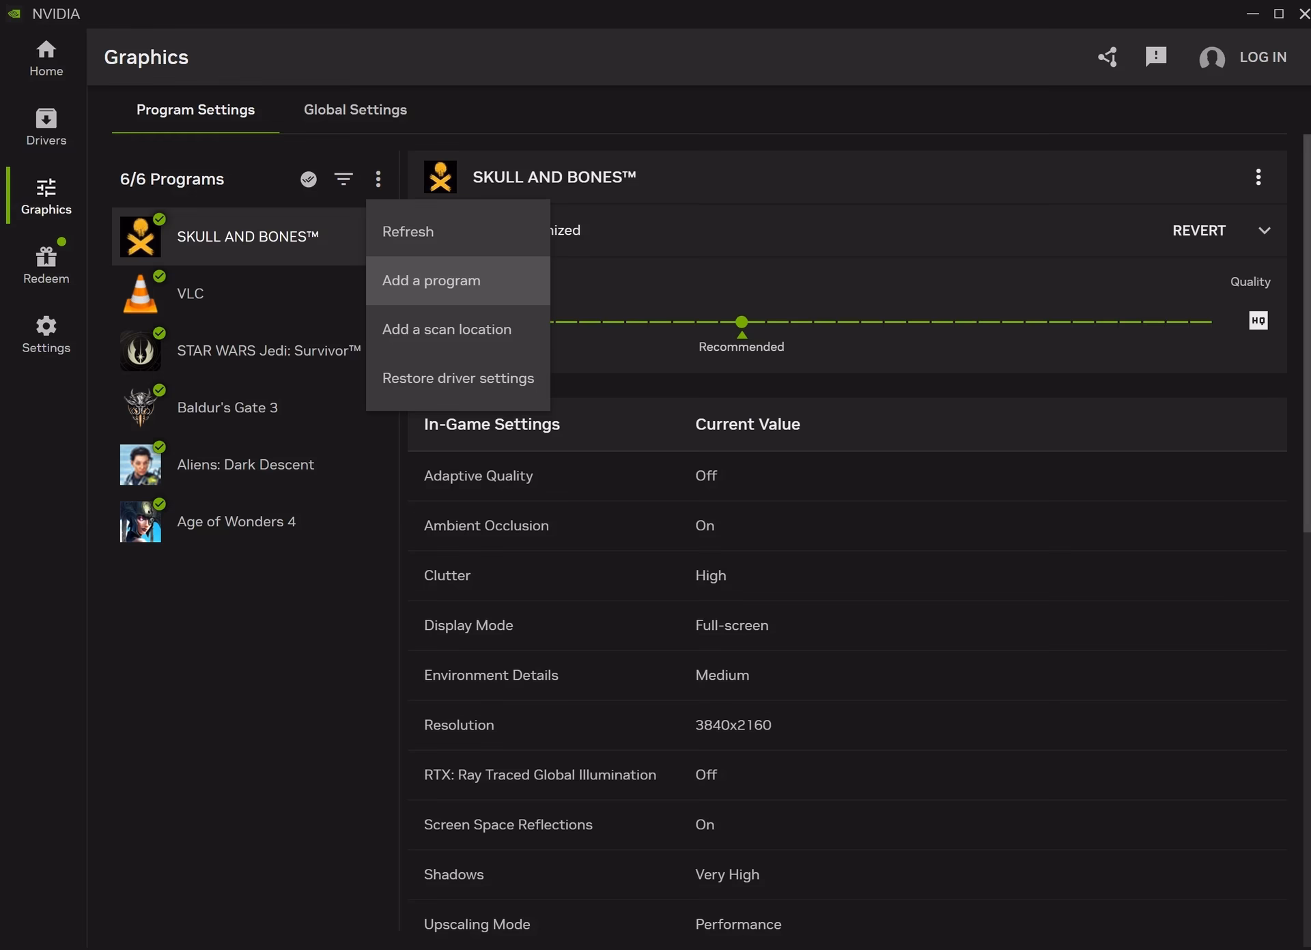Select Refresh from the menu

click(458, 232)
